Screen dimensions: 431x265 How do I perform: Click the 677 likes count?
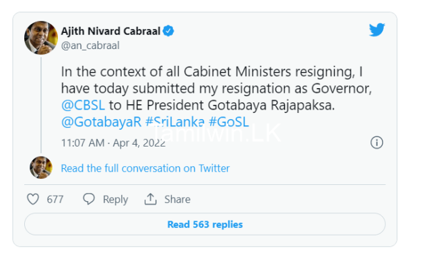(x=55, y=199)
